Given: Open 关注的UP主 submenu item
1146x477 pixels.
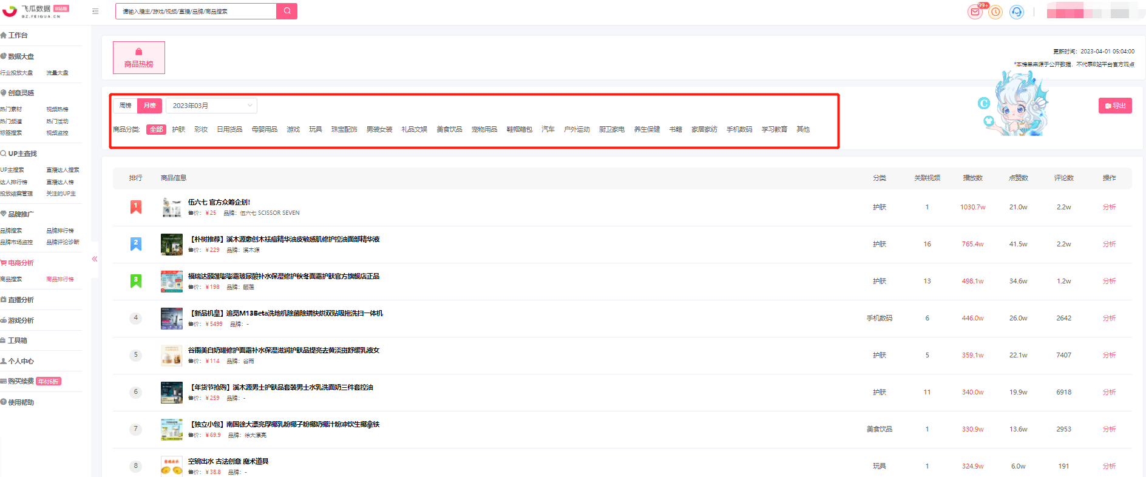Looking at the screenshot, I should (61, 194).
